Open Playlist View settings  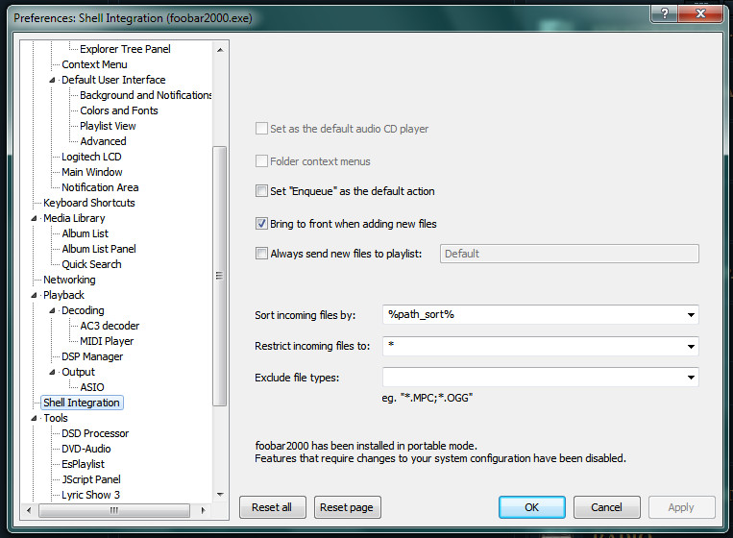(108, 126)
